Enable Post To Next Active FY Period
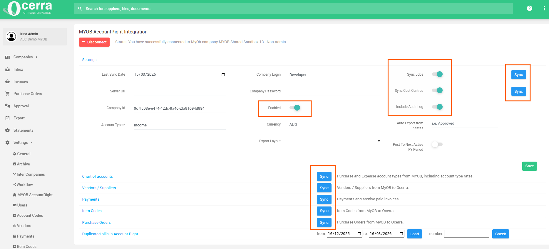 (437, 144)
